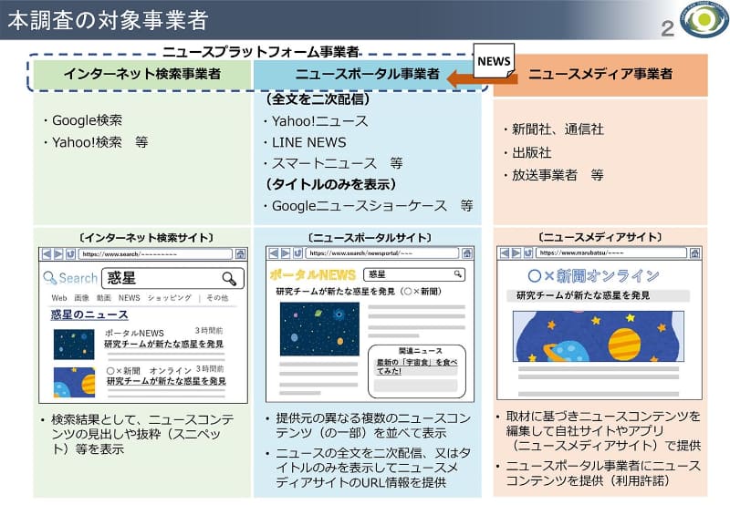Click the LINE NEWS bullet text
This screenshot has height=505, width=730.
309,142
